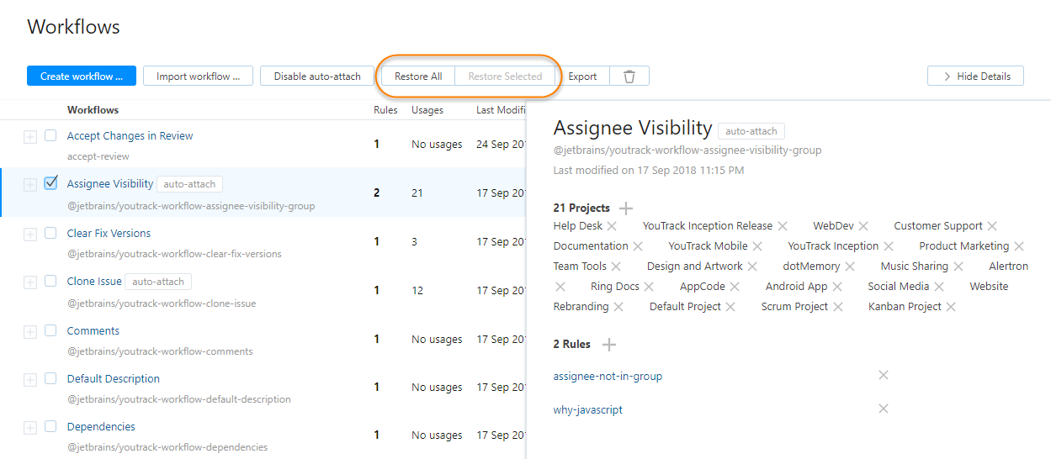Select the Comments workflow checkbox
This screenshot has width=1051, height=459.
pos(50,330)
